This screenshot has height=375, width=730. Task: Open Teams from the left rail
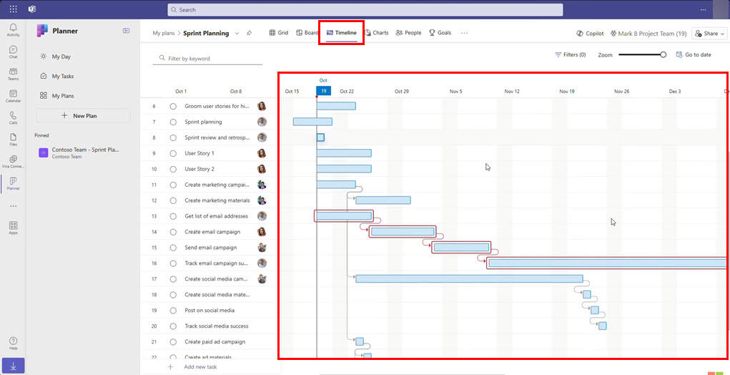(x=13, y=74)
